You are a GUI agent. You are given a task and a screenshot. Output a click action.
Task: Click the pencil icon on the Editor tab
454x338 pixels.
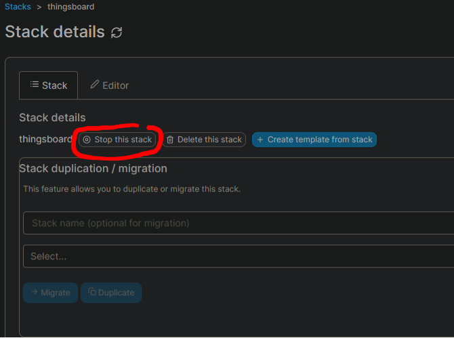(x=95, y=85)
